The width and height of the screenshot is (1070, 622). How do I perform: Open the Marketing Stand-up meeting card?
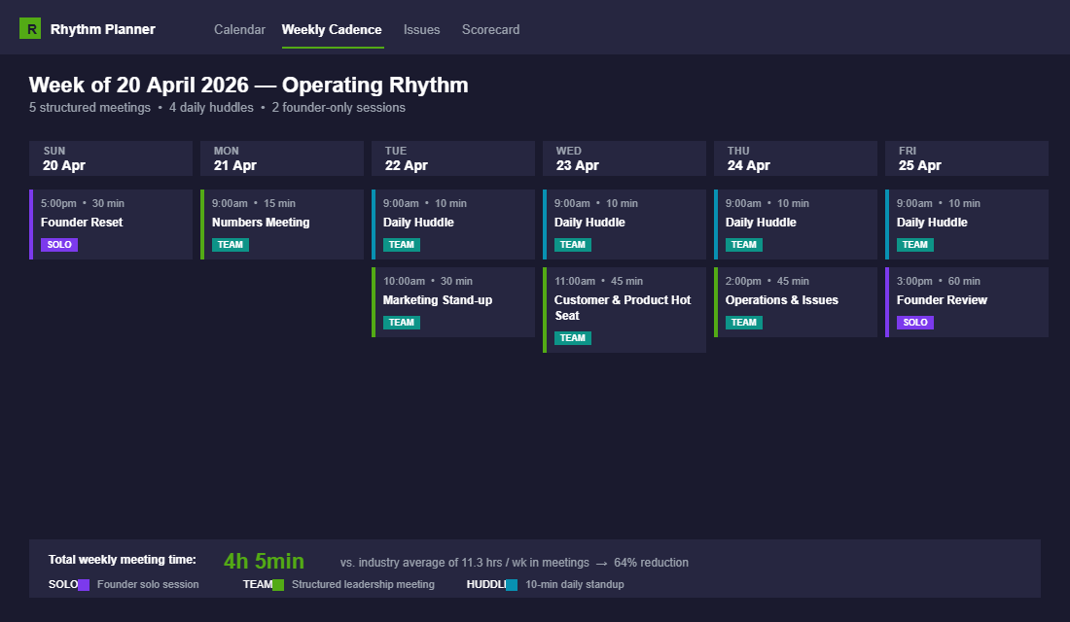452,299
